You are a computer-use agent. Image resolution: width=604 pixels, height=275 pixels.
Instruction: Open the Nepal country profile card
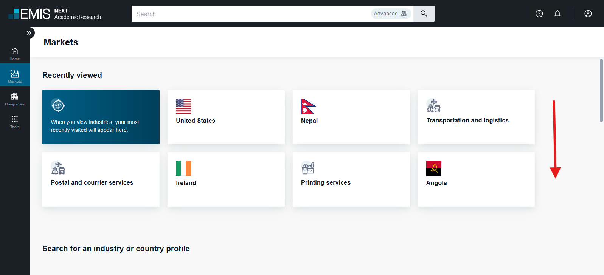point(351,117)
